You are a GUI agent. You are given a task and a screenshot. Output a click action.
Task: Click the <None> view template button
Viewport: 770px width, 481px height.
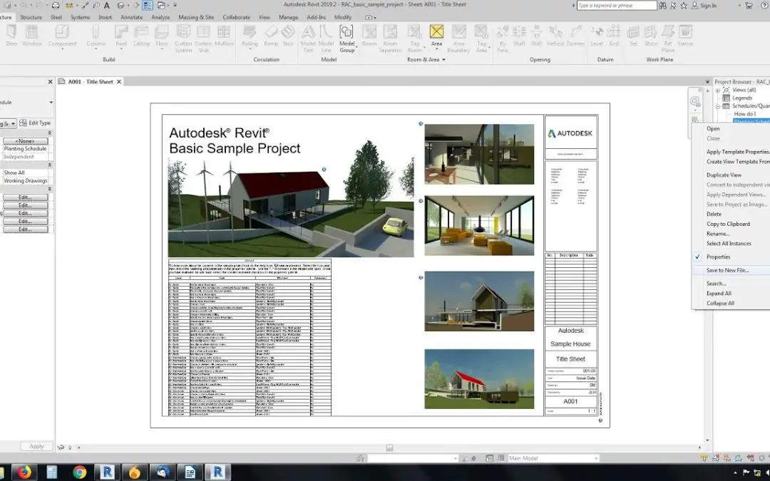pyautogui.click(x=25, y=141)
